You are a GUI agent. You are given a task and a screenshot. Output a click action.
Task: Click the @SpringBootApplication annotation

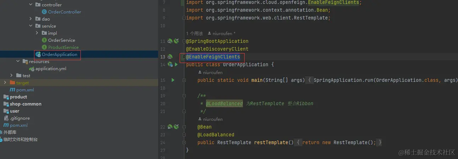(217, 41)
